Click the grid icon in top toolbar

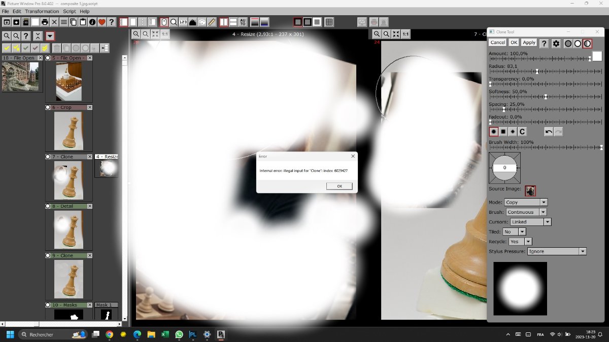coord(329,22)
